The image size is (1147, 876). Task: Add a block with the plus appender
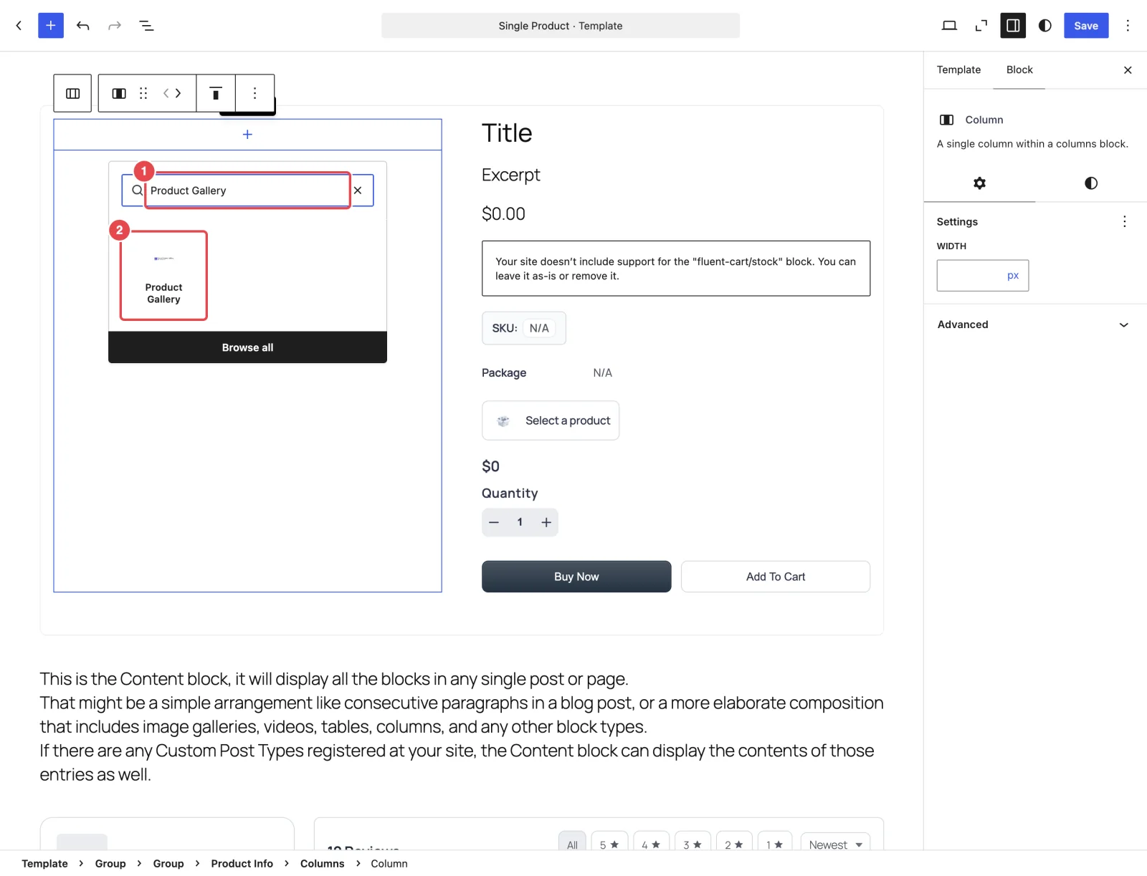[247, 135]
